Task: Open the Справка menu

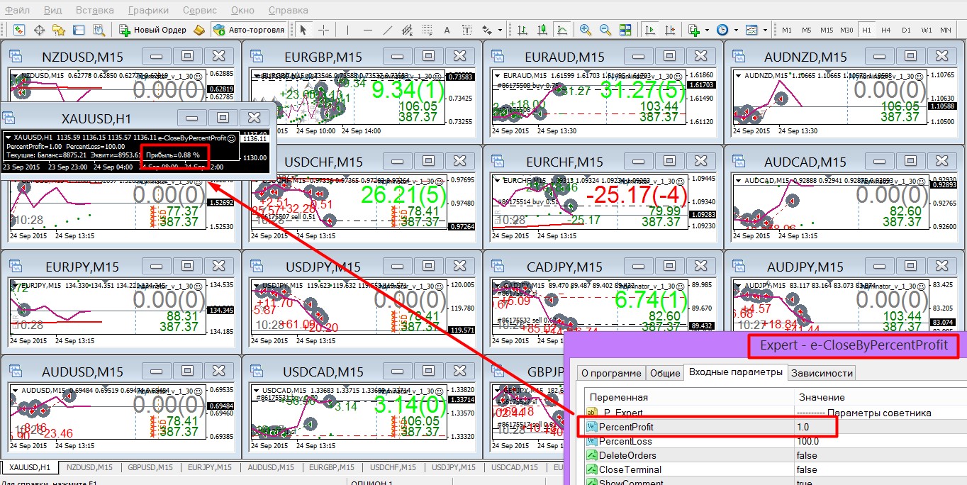Action: click(288, 10)
